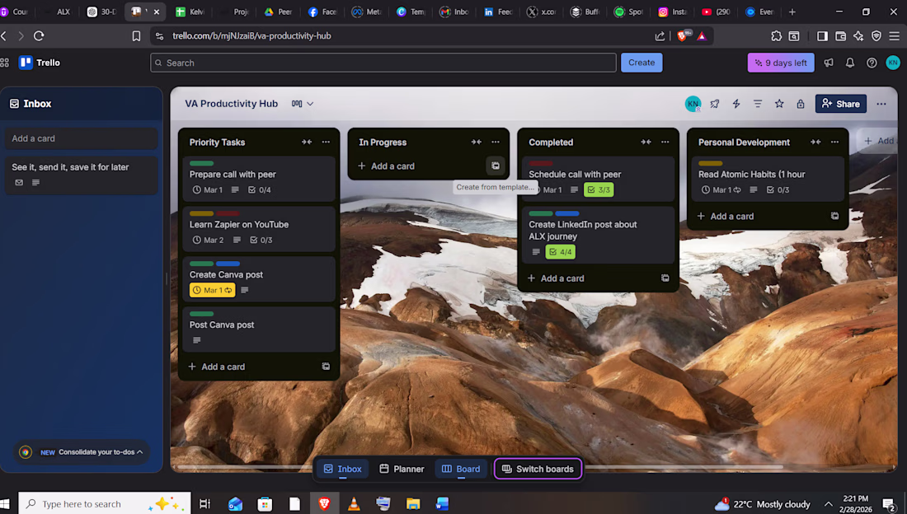The height and width of the screenshot is (514, 907).
Task: Open the announcements megaphone icon
Action: 829,63
